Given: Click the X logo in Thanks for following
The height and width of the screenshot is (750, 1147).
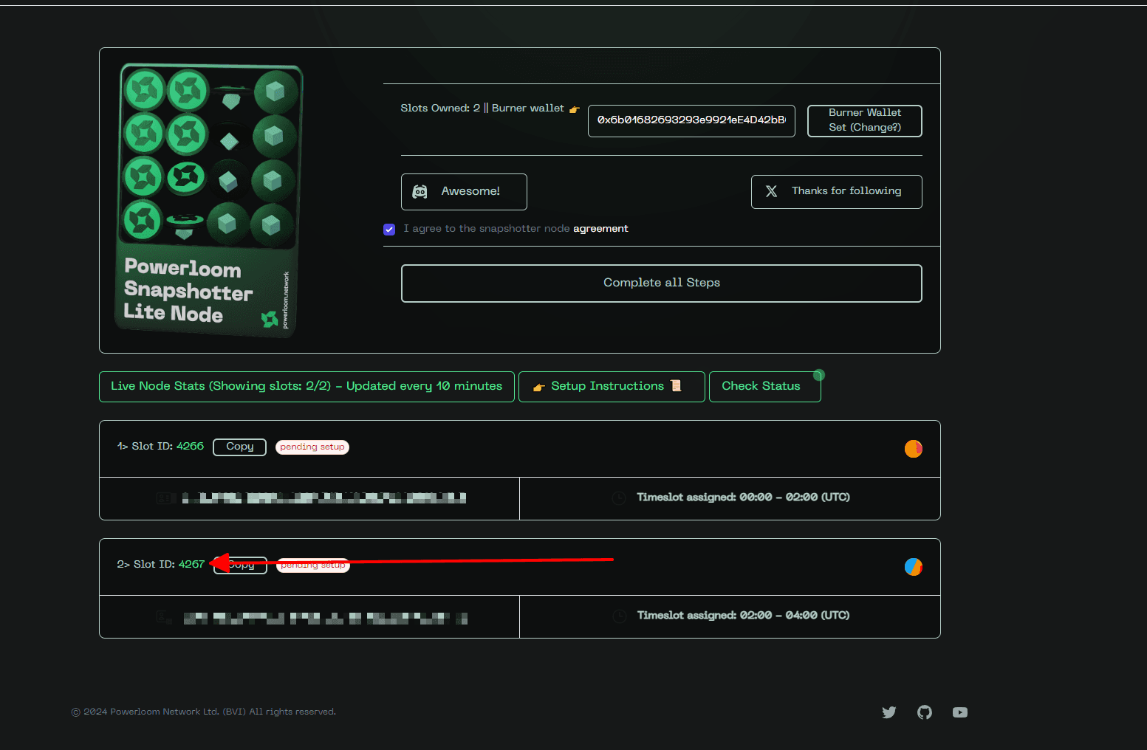Looking at the screenshot, I should (771, 191).
